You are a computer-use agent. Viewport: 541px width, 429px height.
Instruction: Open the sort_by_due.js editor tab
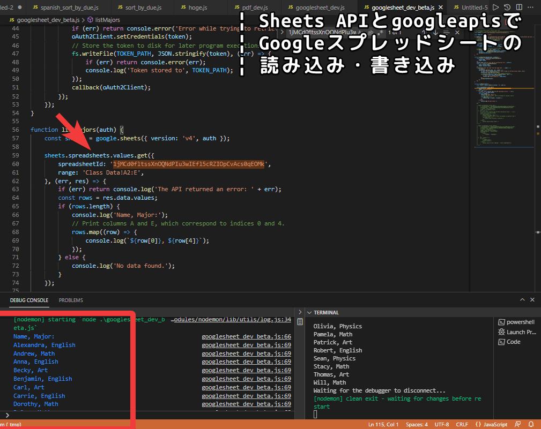tap(143, 7)
